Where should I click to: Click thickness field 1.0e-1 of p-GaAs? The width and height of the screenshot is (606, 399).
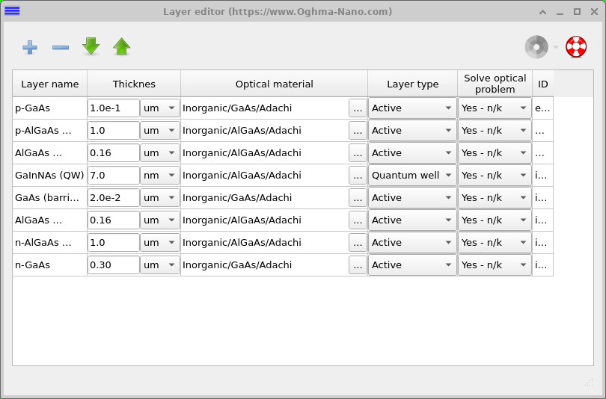tap(113, 108)
